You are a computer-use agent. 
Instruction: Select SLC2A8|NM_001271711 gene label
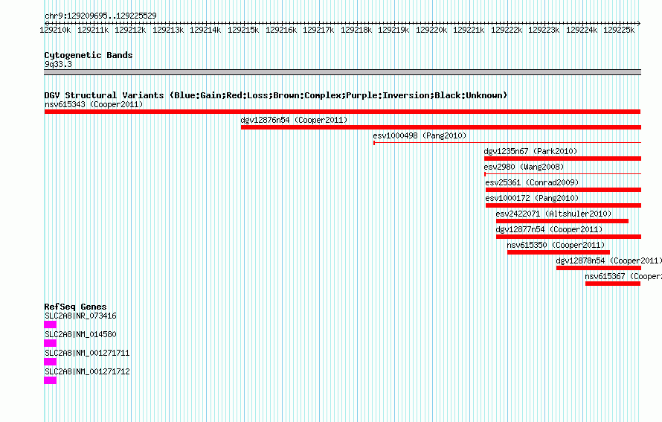point(87,353)
